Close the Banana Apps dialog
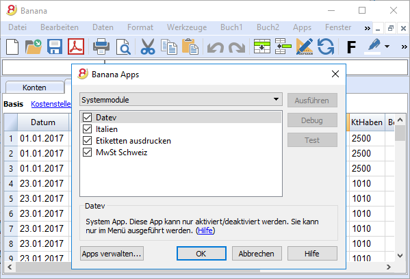 (335, 74)
